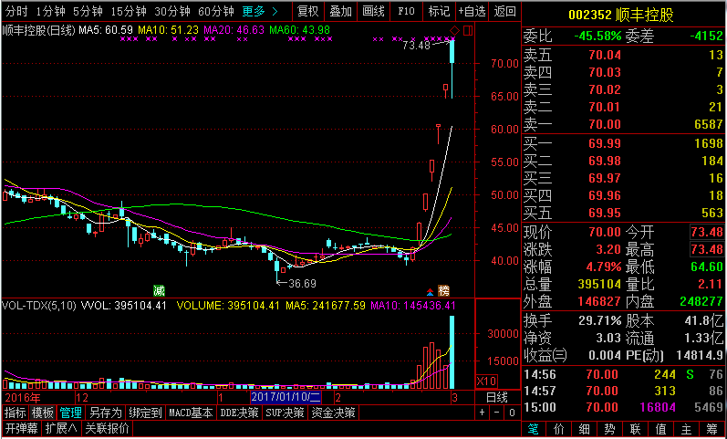The height and width of the screenshot is (439, 727).
Task: Select the 管理 tab
Action: pyautogui.click(x=71, y=413)
